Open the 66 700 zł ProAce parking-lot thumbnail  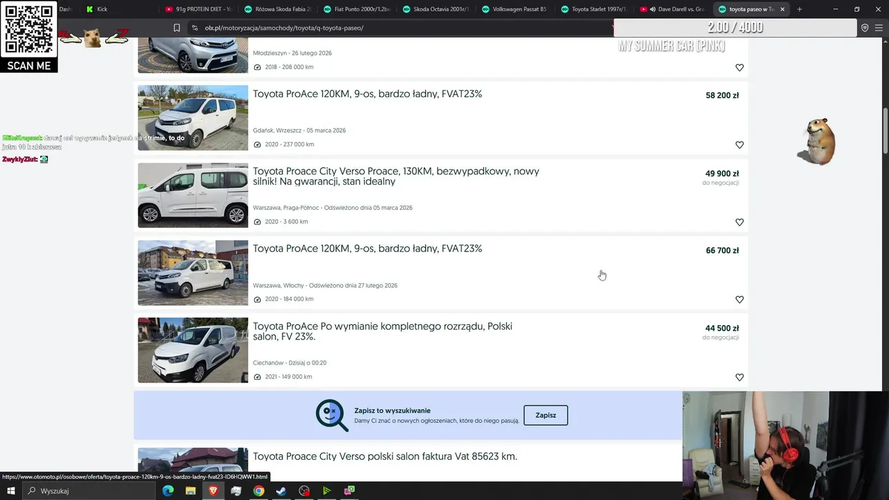tap(193, 273)
